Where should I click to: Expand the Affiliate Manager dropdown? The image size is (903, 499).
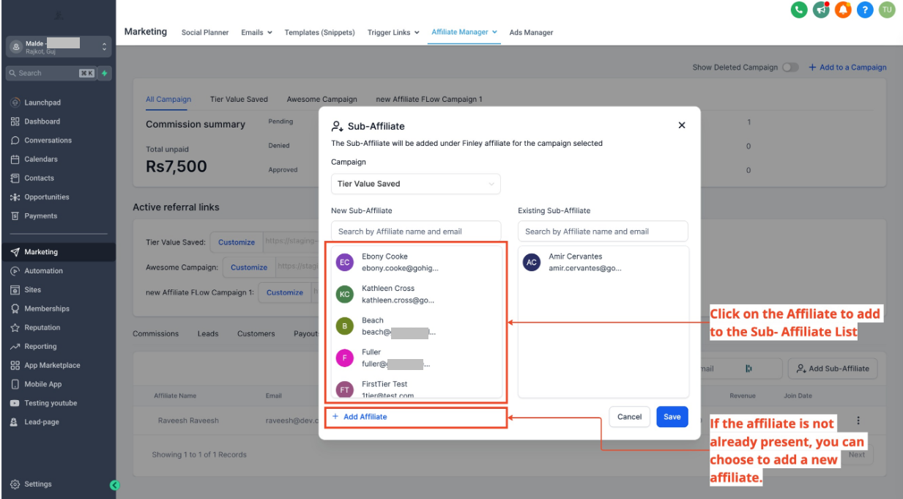pyautogui.click(x=464, y=32)
